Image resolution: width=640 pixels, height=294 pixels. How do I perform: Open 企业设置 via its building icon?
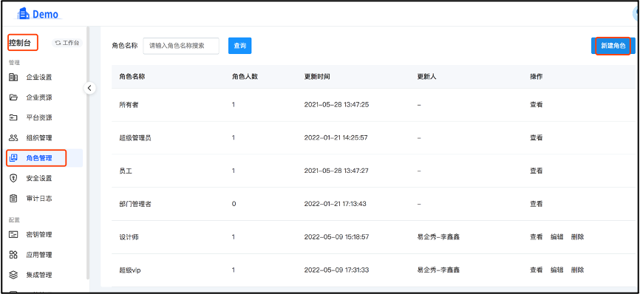click(x=13, y=77)
